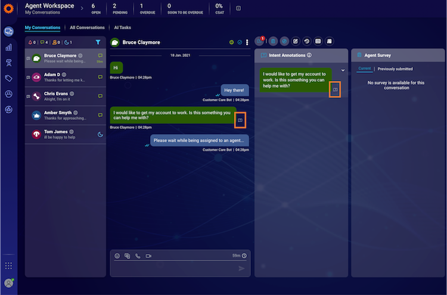Collapse the intent annotation card chevron
Image resolution: width=447 pixels, height=295 pixels.
pyautogui.click(x=343, y=70)
